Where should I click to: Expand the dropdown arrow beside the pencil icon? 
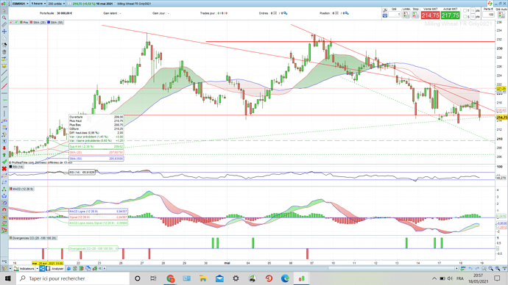tap(10, 269)
